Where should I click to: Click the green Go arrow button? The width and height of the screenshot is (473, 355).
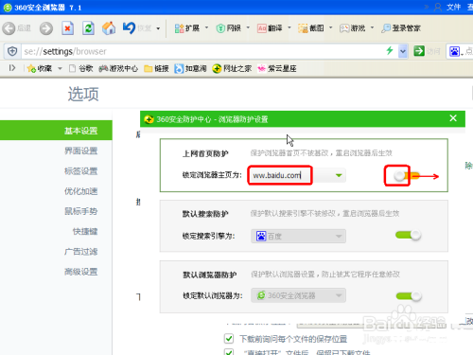pos(419,51)
